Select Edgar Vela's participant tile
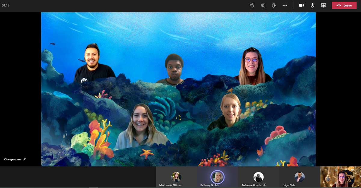The height and width of the screenshot is (188, 361). (299, 177)
